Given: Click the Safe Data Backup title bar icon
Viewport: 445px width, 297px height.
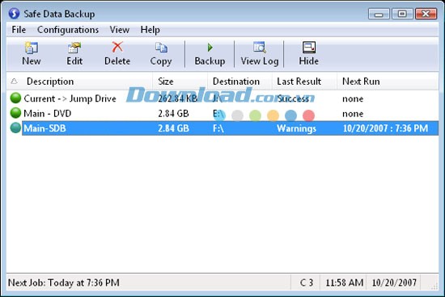Looking at the screenshot, I should pyautogui.click(x=14, y=13).
